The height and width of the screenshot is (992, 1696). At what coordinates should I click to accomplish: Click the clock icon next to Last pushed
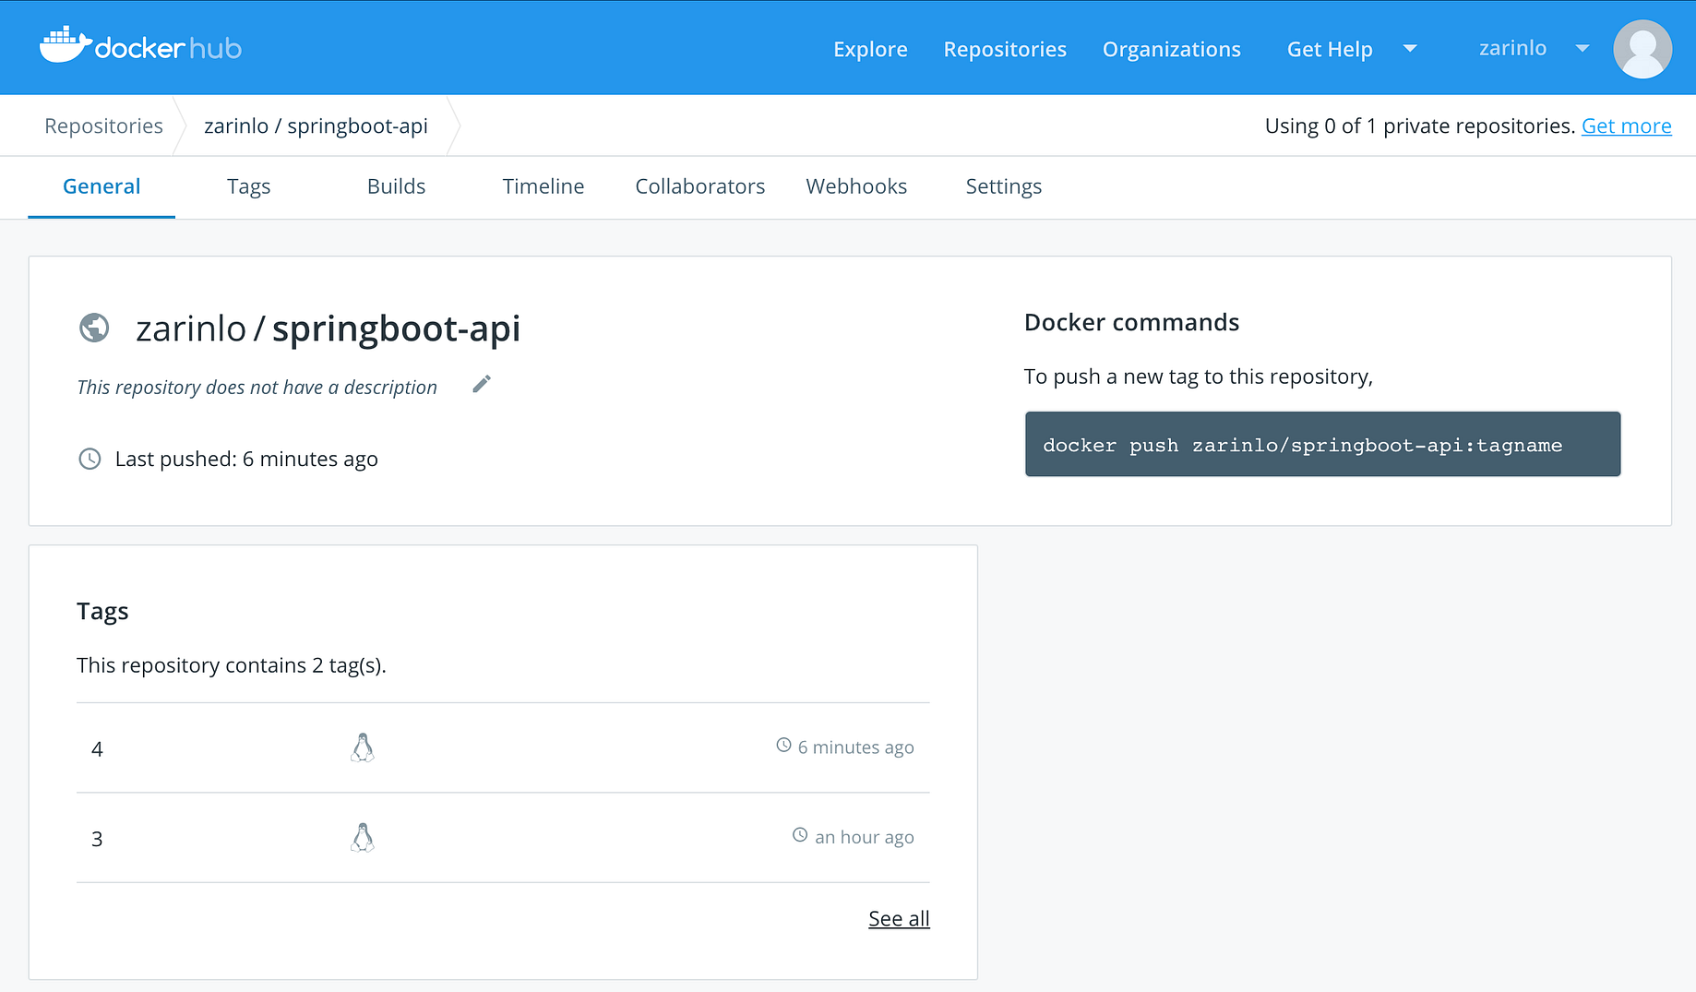pos(90,459)
